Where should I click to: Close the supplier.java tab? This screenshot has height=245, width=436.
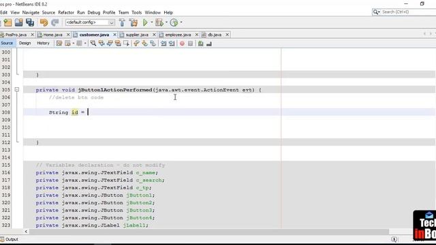[154, 35]
